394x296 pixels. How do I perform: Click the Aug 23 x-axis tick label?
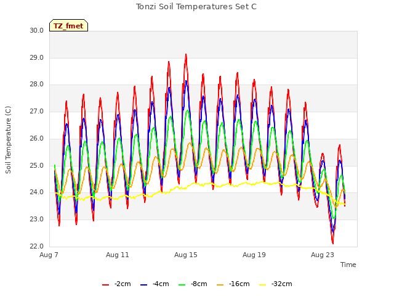(323, 255)
